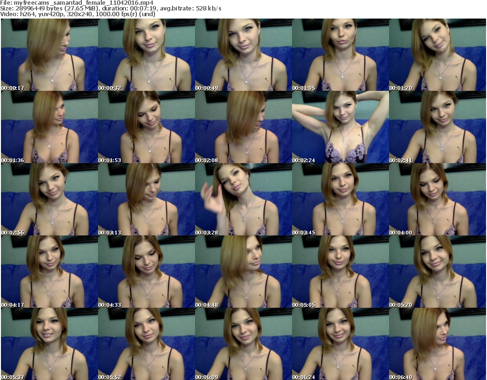This screenshot has width=487, height=380.
Task: Click the thumbnail timestamped 00:04:17
Action: (49, 272)
